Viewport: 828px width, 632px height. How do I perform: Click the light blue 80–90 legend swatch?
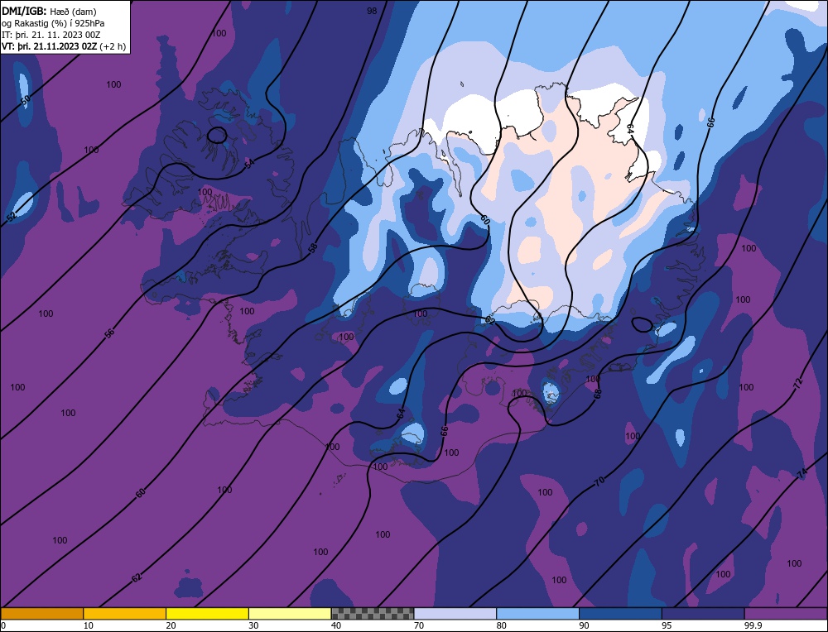pos(537,614)
